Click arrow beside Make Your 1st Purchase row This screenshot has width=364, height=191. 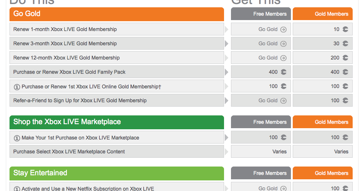[x=227, y=138]
